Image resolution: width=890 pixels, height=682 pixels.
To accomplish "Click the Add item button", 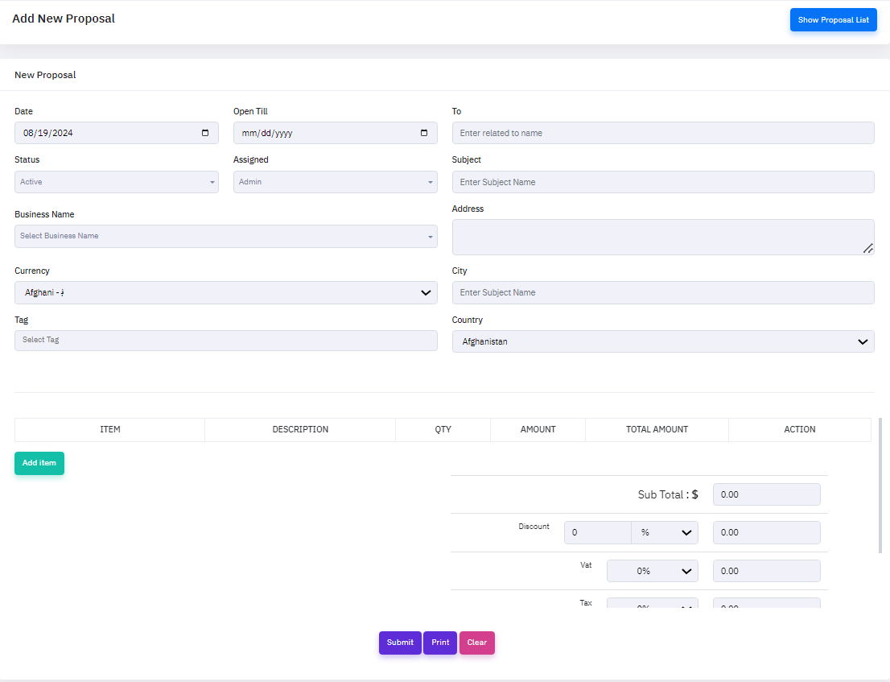I will click(x=39, y=463).
